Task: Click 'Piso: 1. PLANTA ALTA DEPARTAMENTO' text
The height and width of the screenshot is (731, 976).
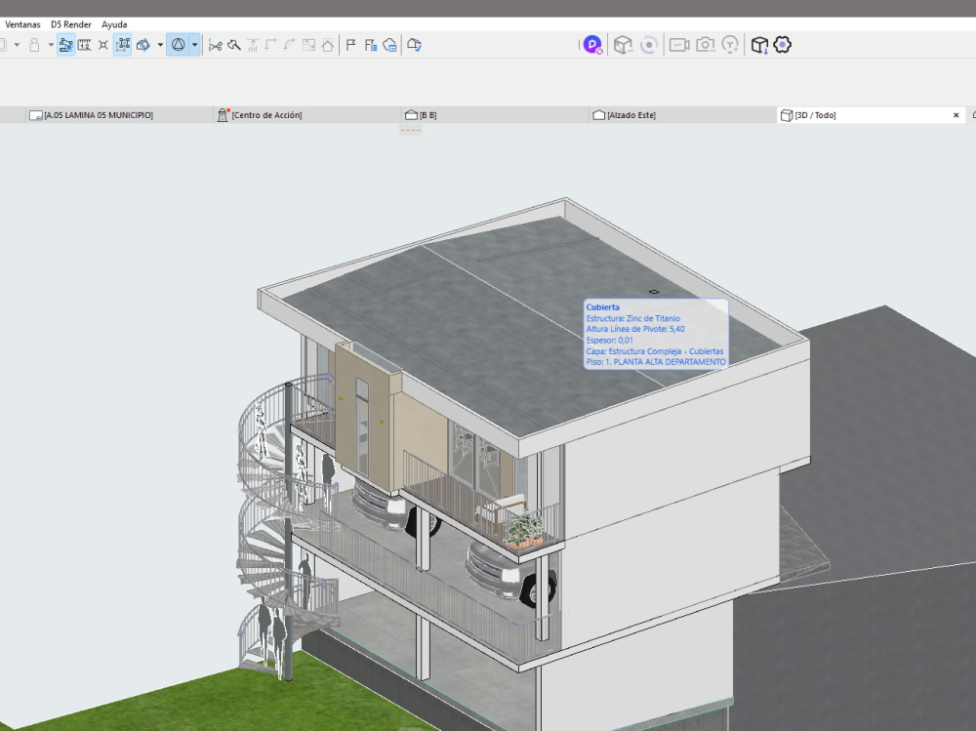Action: [x=656, y=362]
